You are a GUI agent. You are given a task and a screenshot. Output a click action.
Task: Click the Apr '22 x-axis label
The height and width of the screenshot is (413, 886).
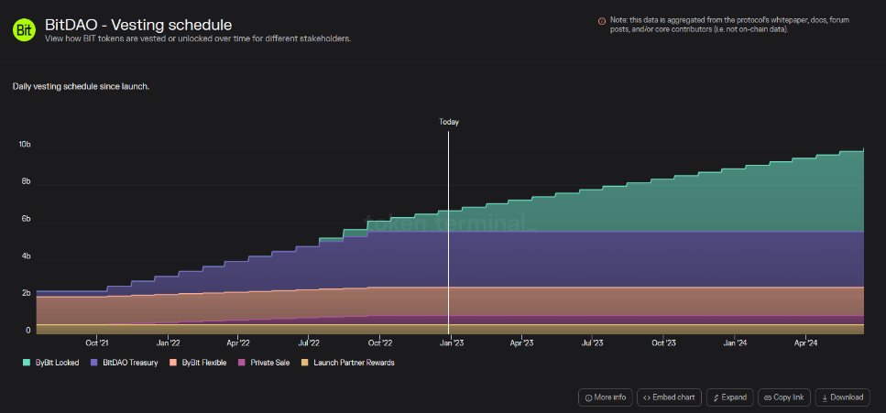[238, 342]
